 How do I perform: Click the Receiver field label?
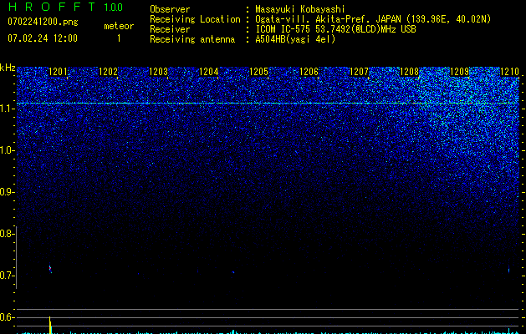point(170,29)
